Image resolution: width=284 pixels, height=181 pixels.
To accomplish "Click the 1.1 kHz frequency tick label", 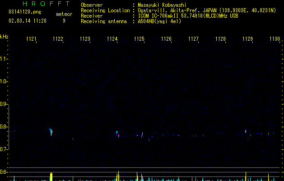I will pyautogui.click(x=3, y=59).
